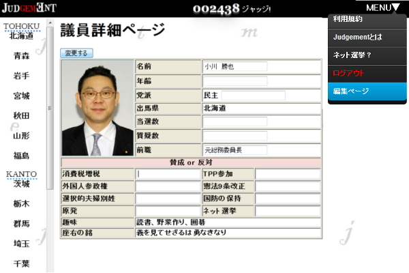This screenshot has height=273, width=409.
Task: Focus the 名前 text field
Action: [234, 67]
